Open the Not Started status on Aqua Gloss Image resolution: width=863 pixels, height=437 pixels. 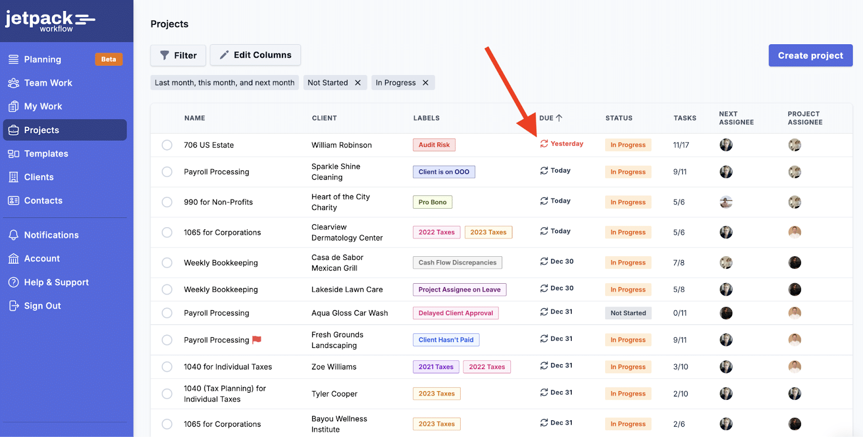[628, 313]
